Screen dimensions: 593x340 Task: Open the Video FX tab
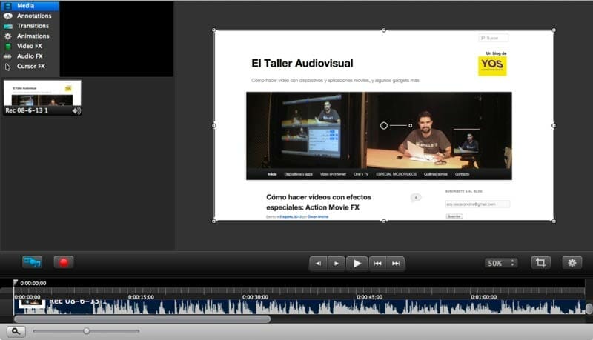[x=30, y=46]
